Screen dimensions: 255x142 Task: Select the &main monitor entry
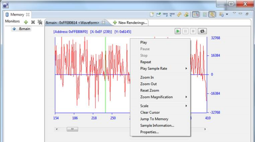click(x=24, y=29)
